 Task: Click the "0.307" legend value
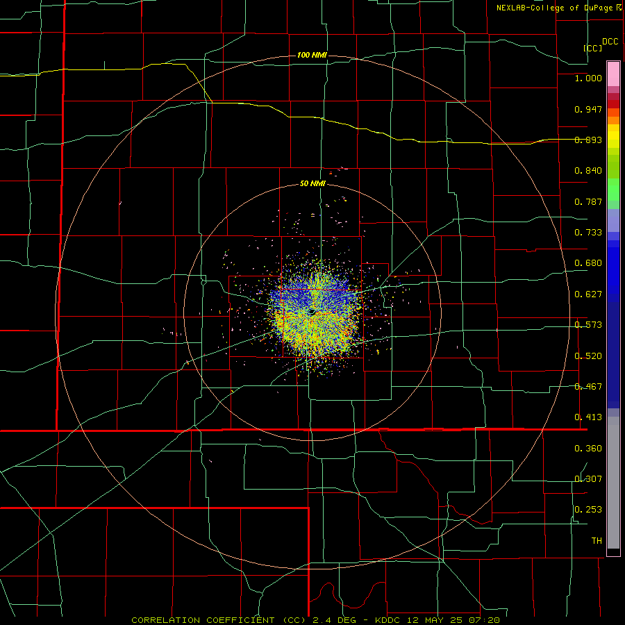click(x=588, y=479)
